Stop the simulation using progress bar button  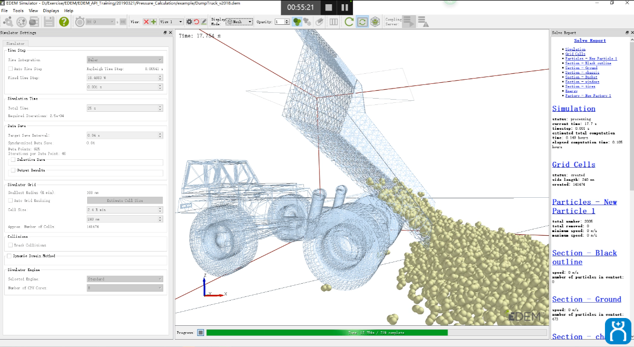click(x=200, y=332)
